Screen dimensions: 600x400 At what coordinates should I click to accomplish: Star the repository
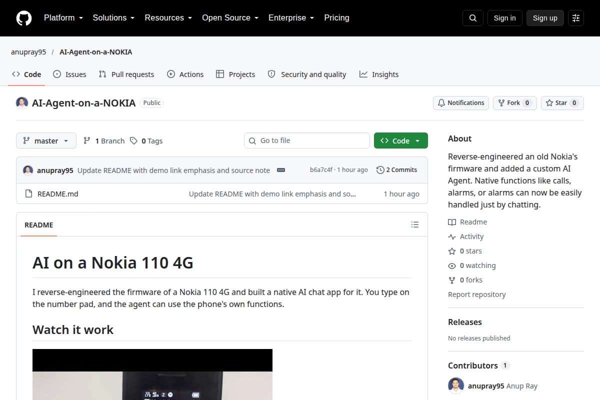pos(562,103)
